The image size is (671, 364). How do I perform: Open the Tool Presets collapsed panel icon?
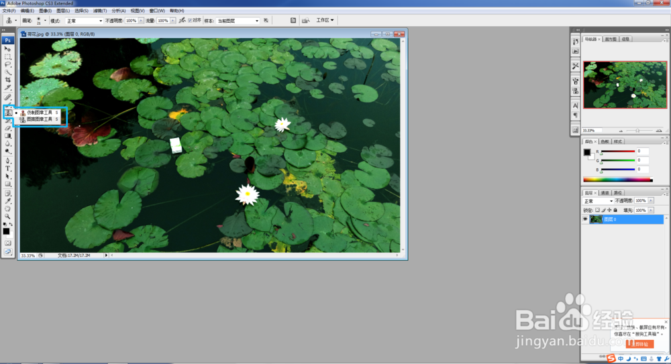tap(576, 66)
